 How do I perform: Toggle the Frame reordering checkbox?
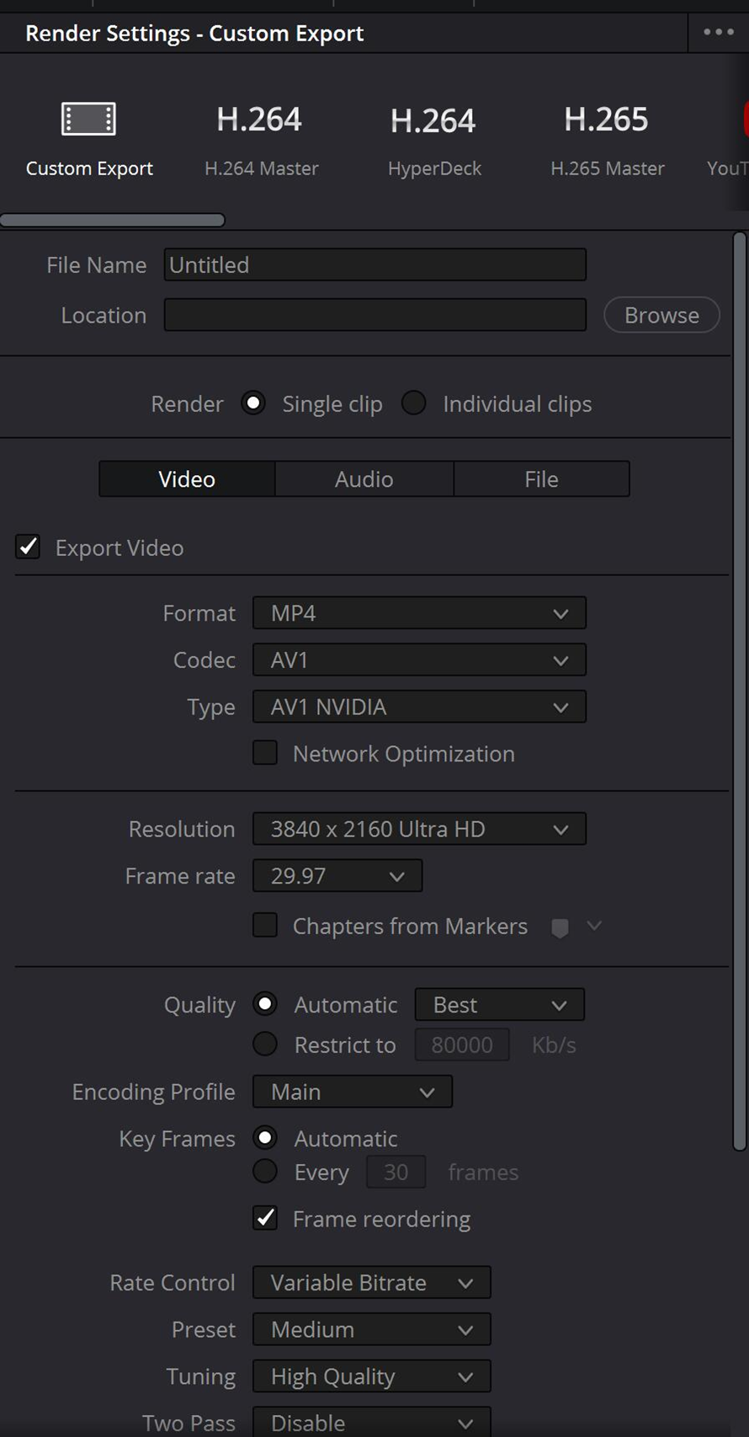point(265,1218)
